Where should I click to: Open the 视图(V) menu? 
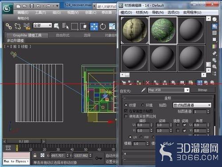click(73, 12)
